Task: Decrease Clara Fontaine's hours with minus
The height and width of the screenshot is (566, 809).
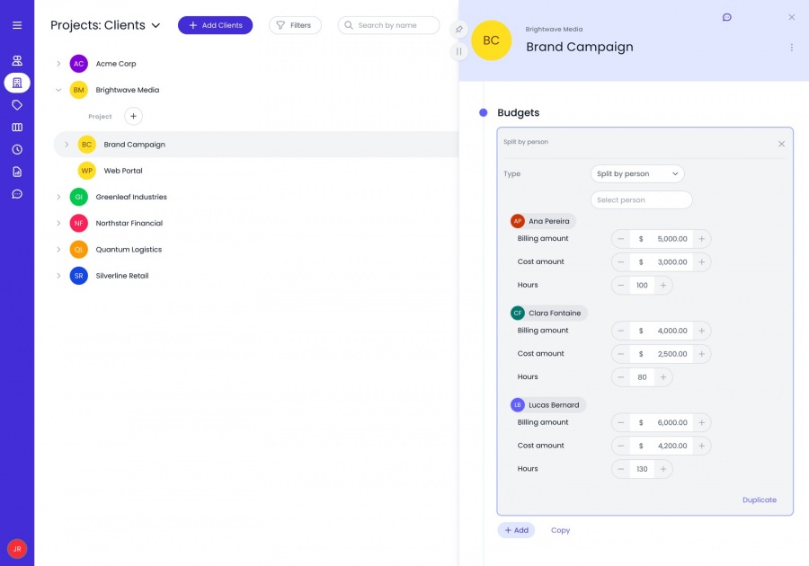Action: point(620,377)
